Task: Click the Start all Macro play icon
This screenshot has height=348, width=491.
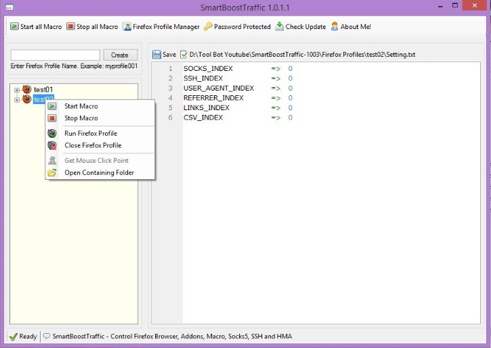Action: 14,27
